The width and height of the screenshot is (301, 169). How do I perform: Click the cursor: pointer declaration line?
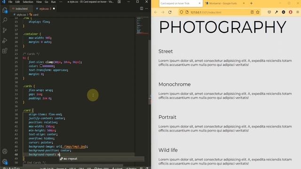pyautogui.click(x=41, y=143)
